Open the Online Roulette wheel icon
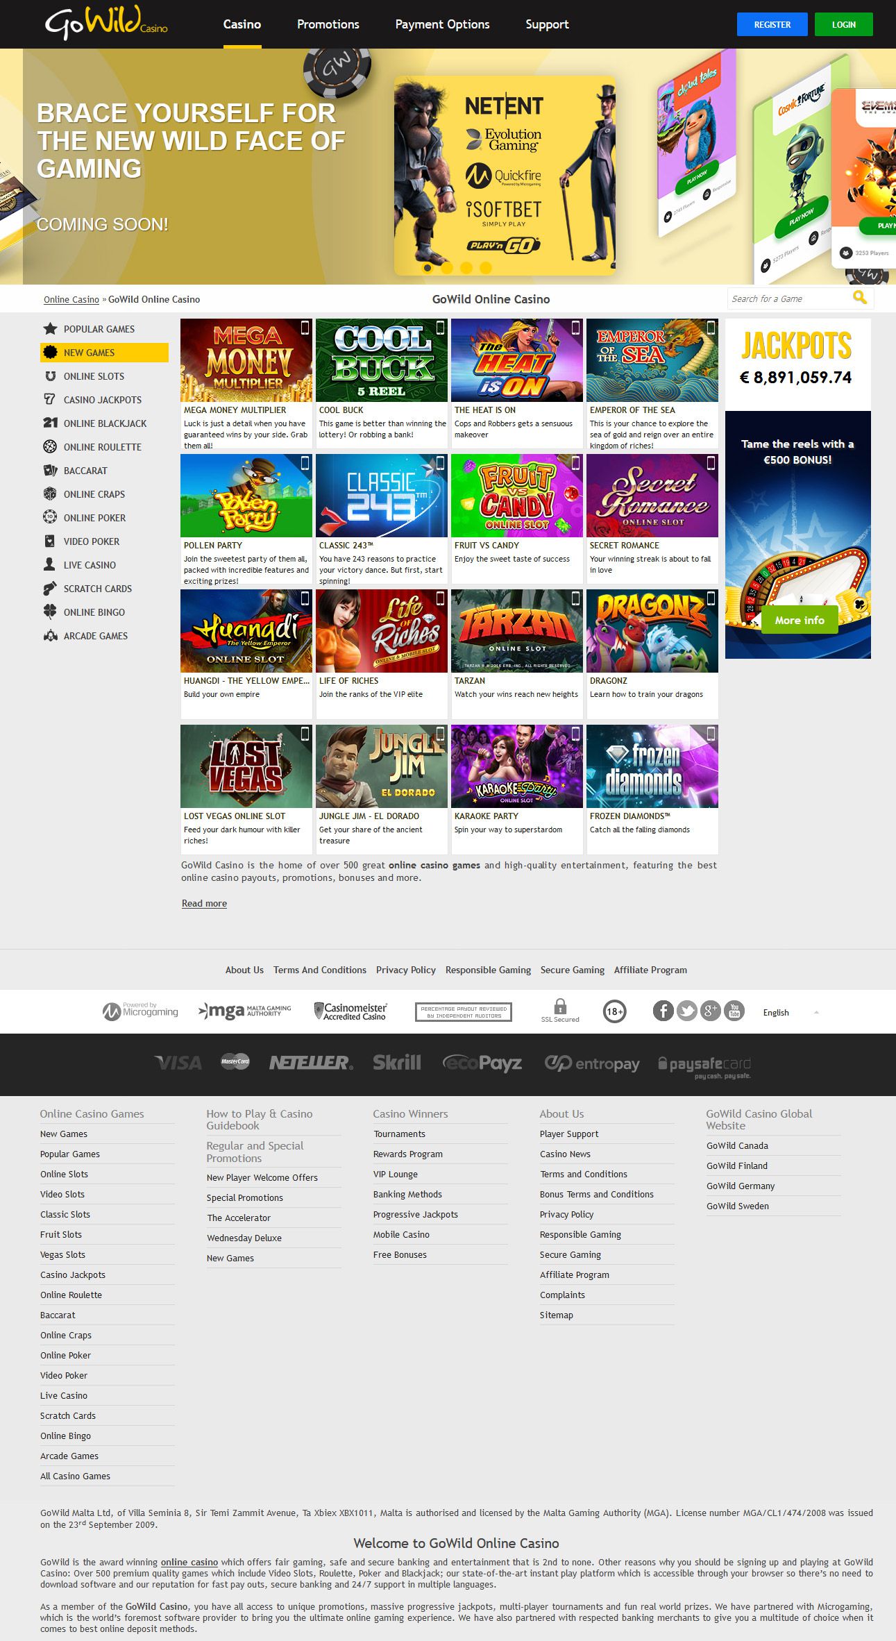This screenshot has height=1641, width=896. coord(50,447)
